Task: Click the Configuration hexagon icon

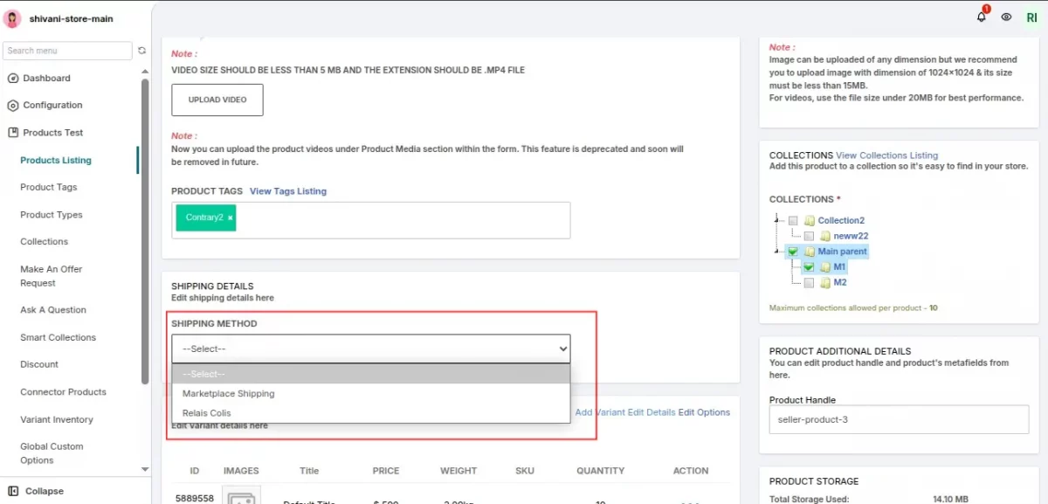Action: (x=13, y=106)
